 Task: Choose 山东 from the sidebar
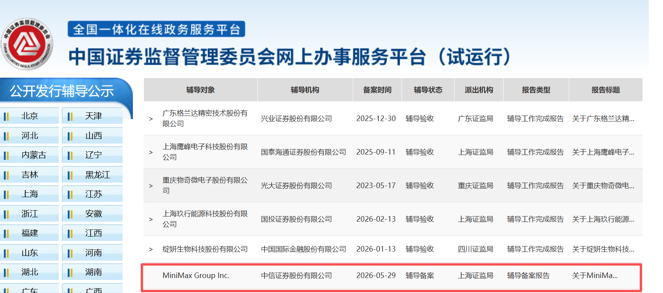pyautogui.click(x=30, y=253)
